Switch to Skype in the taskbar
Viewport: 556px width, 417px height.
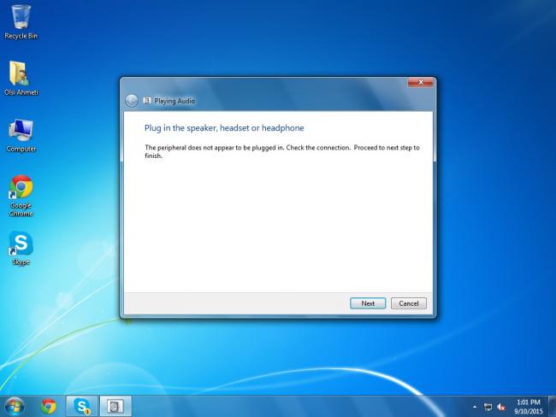point(81,406)
